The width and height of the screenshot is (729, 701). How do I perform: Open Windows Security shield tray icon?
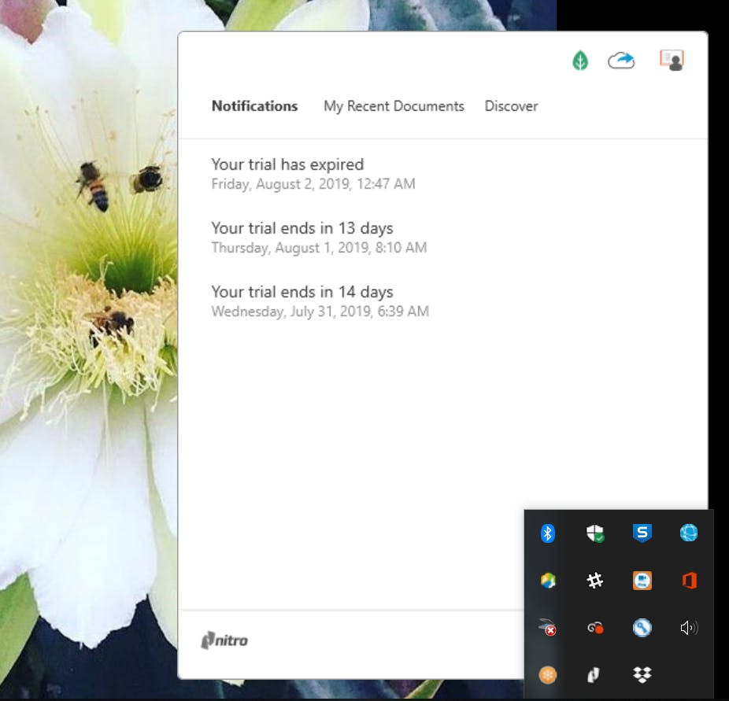[x=595, y=533]
